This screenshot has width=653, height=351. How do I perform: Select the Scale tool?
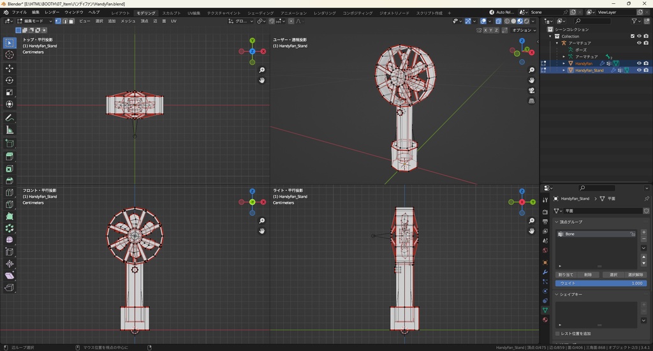click(9, 92)
